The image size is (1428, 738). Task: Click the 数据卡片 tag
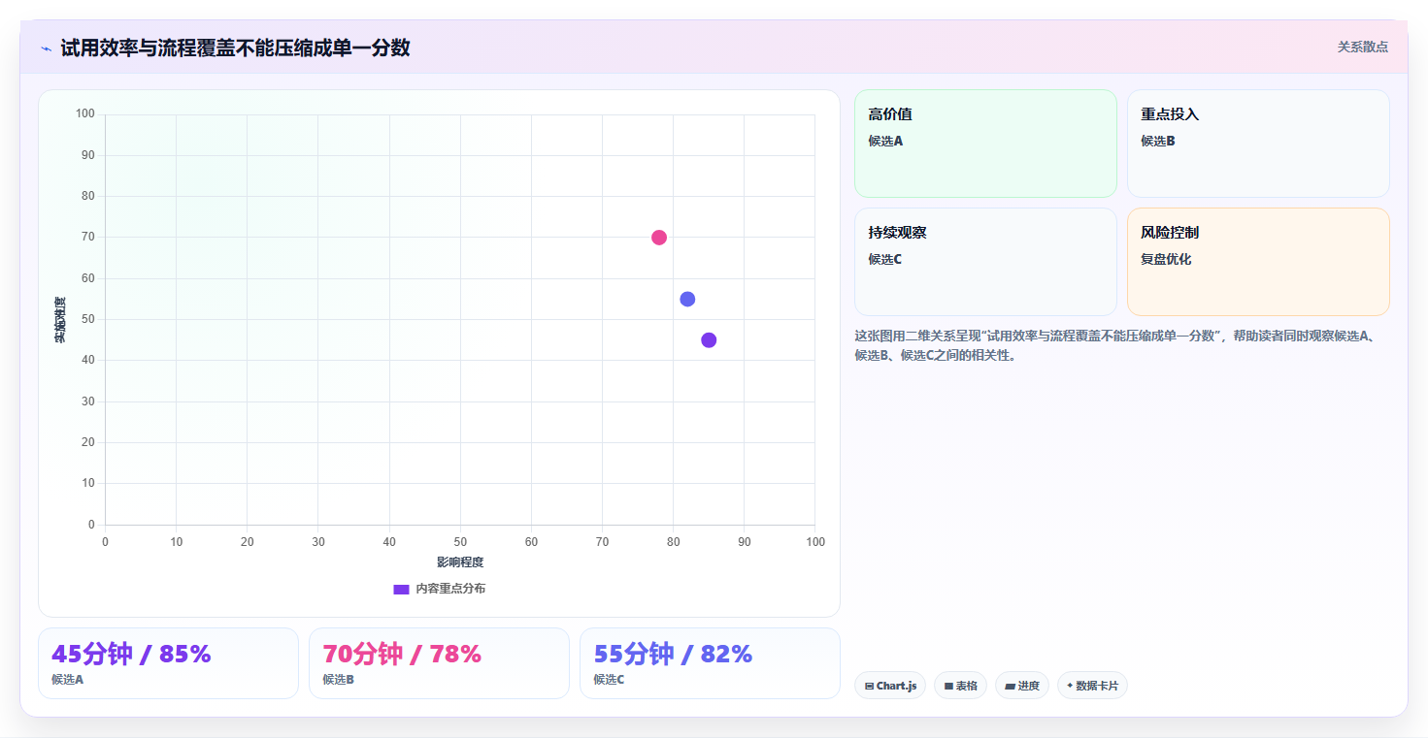point(1092,686)
